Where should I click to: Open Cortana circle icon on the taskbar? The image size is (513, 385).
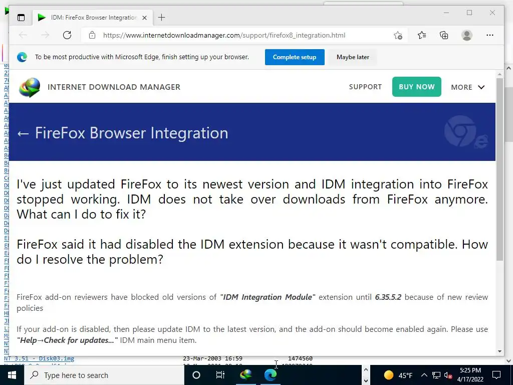tap(196, 375)
